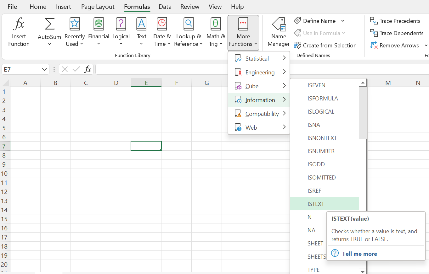Viewport: 429px width, 274px height.
Task: Click the More Functions button
Action: point(243,32)
